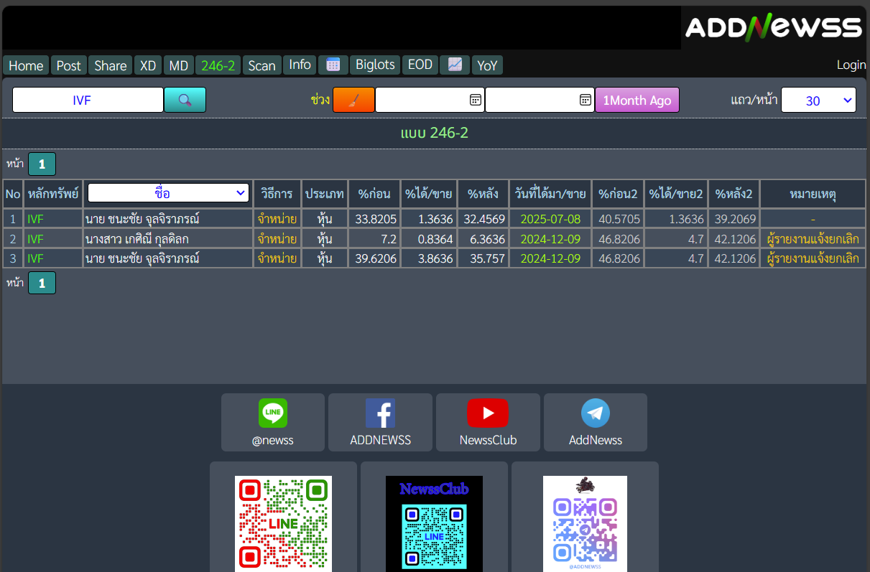The width and height of the screenshot is (870, 572).
Task: Open the Telegram AddNewss link
Action: [596, 422]
